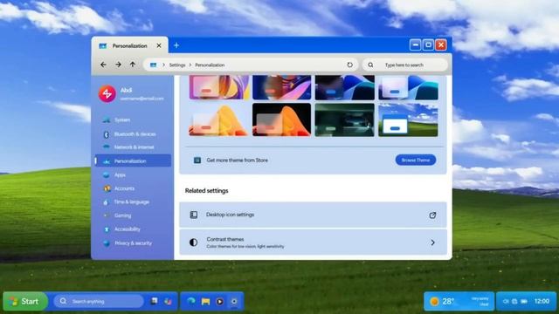Click the Type here to search field
This screenshot has height=314, width=559.
[x=405, y=65]
